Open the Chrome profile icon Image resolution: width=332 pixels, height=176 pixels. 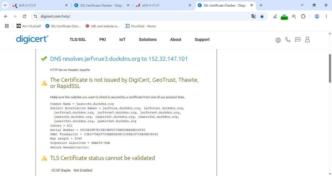317,17
